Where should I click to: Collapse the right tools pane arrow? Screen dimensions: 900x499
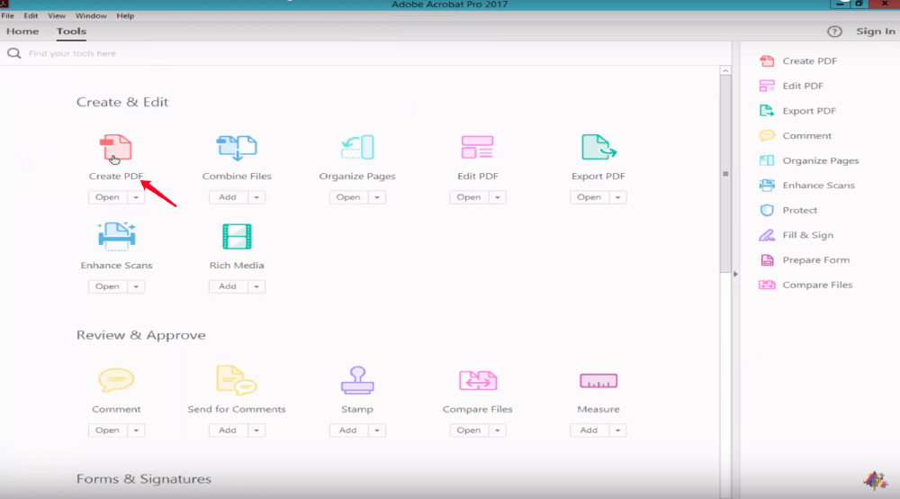click(x=735, y=274)
